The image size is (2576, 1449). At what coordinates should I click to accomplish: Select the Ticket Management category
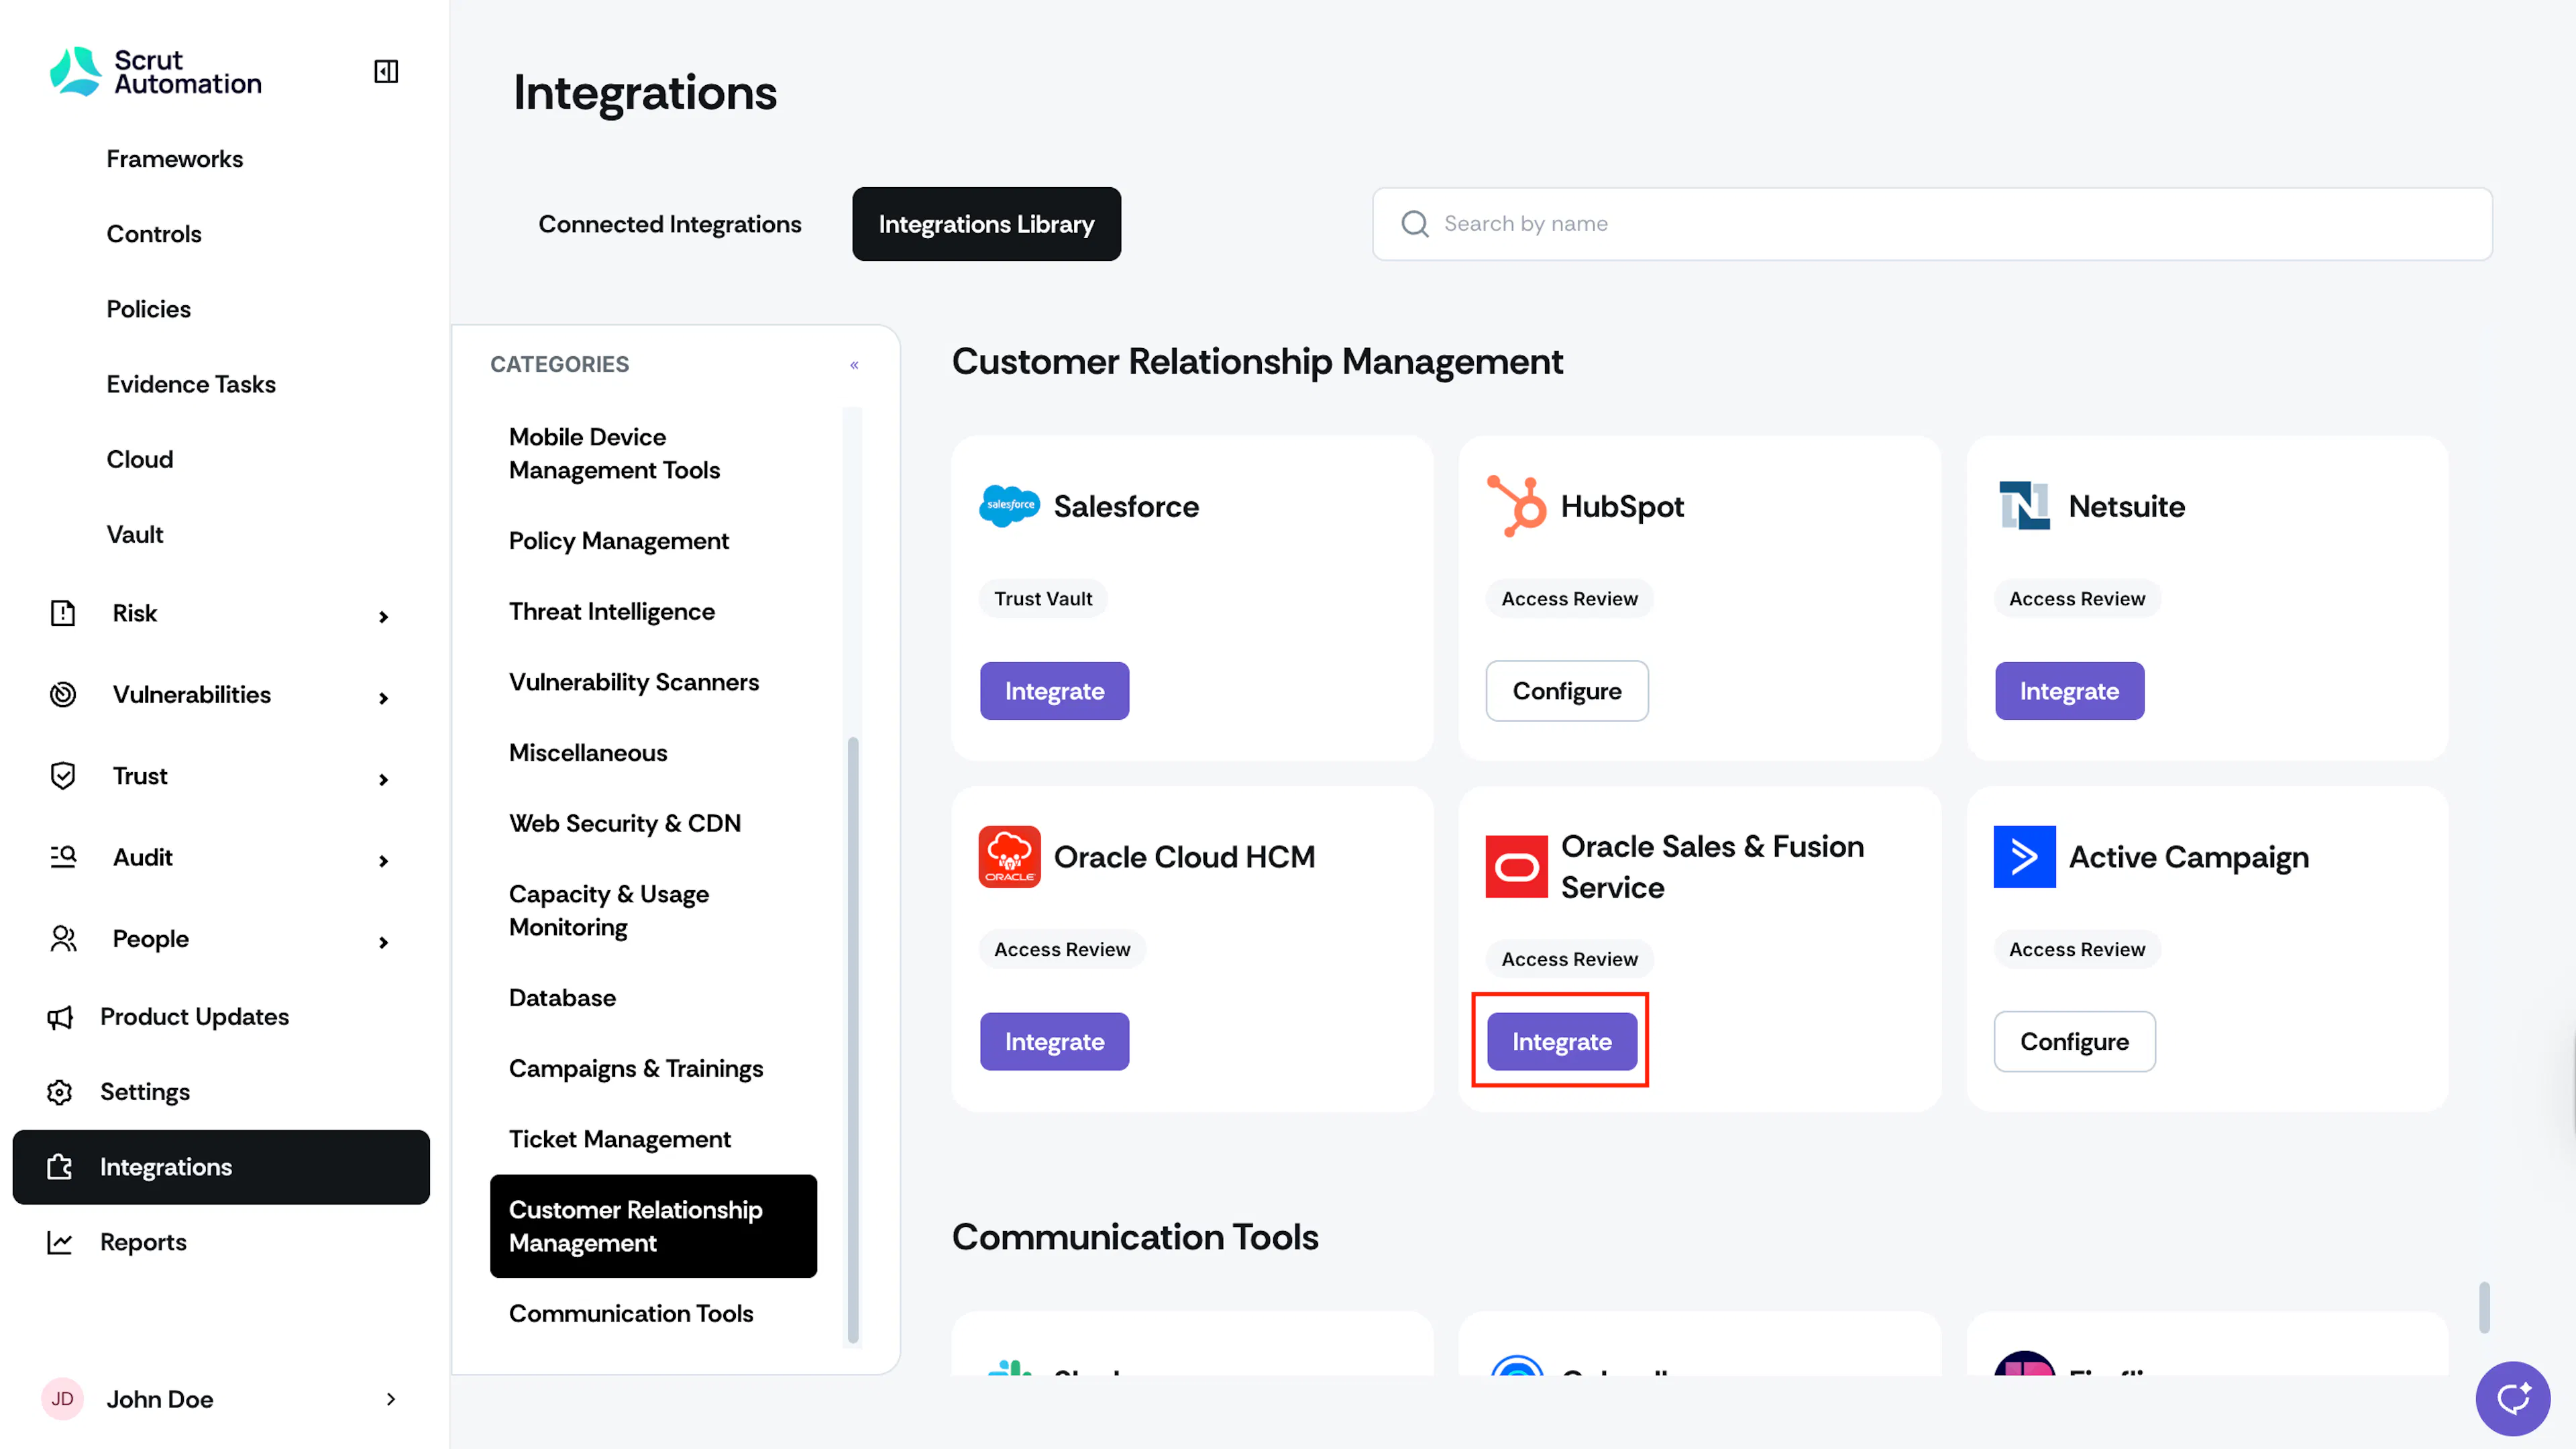(x=619, y=1139)
